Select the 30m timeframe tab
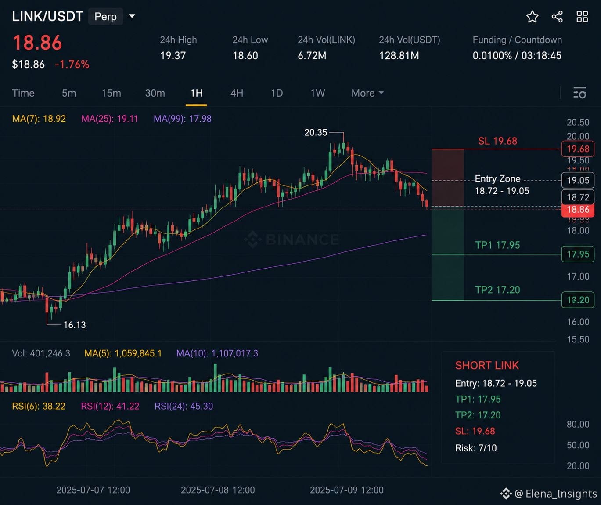The image size is (601, 505). pos(155,93)
